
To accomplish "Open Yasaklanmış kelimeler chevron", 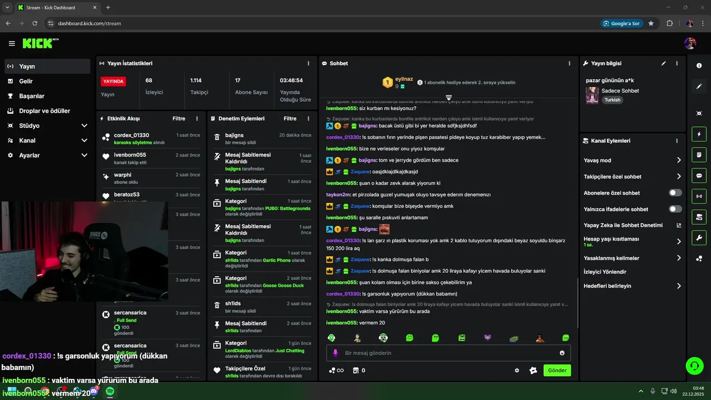I will (678, 258).
